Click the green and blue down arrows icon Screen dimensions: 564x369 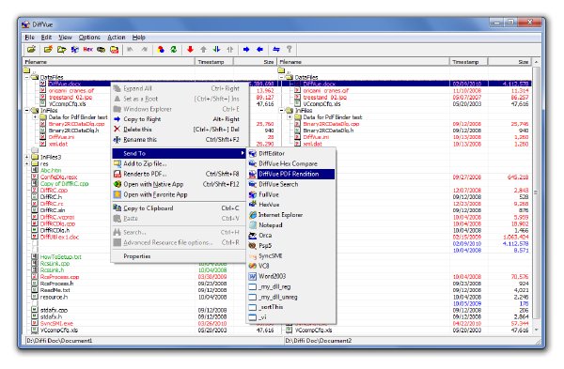[216, 49]
